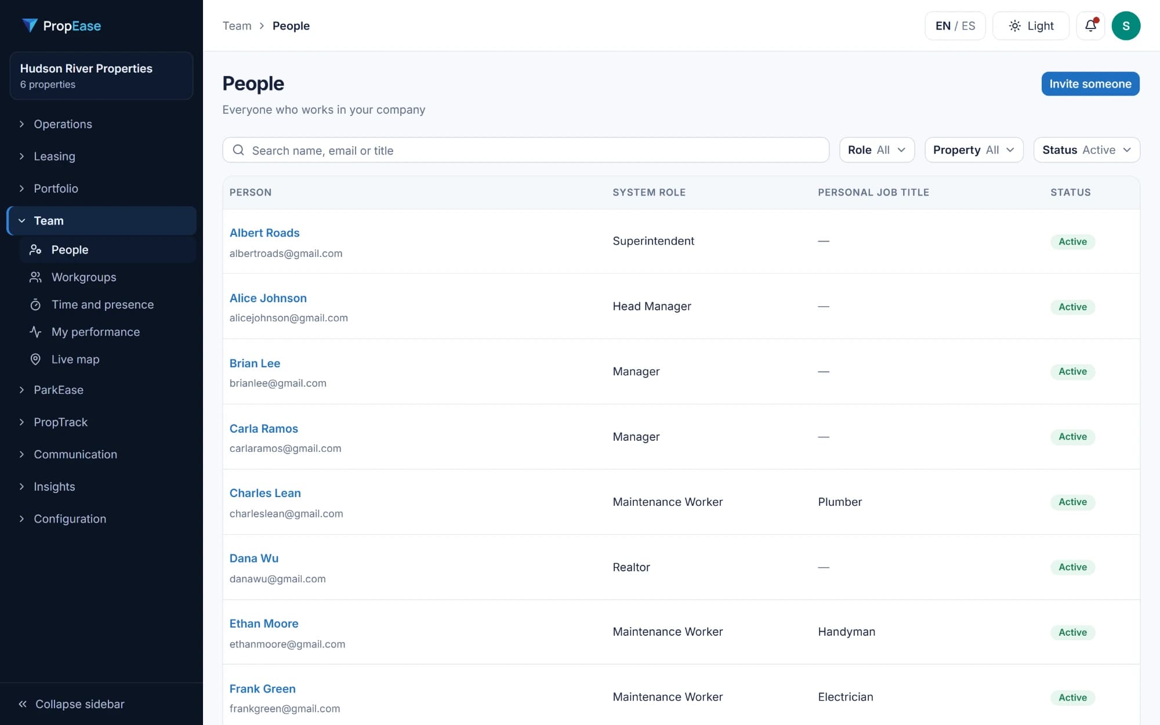The height and width of the screenshot is (725, 1160).
Task: Expand the Communication section
Action: pyautogui.click(x=101, y=454)
